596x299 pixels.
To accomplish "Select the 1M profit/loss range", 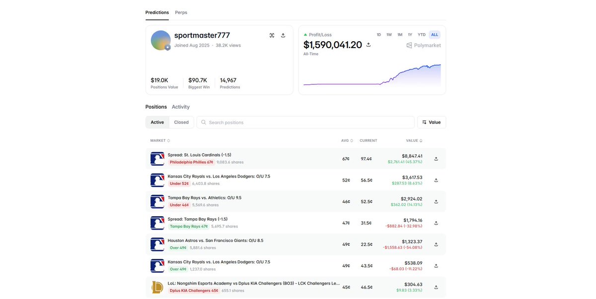I will click(400, 35).
